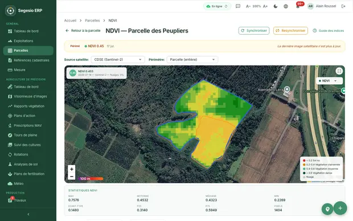Screen dimensions: 353x221
Task: Open the NDVI index selector on map
Action: click(x=329, y=81)
